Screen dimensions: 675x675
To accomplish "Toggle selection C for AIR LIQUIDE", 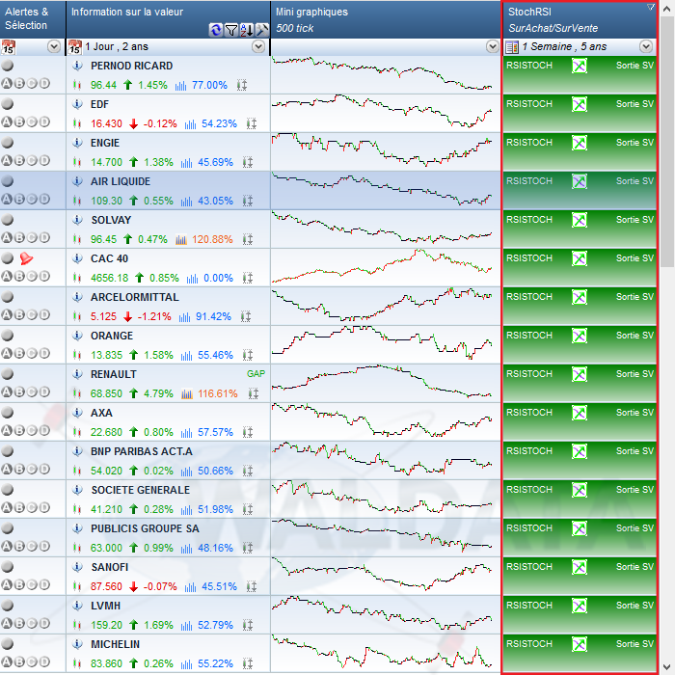I will click(32, 199).
